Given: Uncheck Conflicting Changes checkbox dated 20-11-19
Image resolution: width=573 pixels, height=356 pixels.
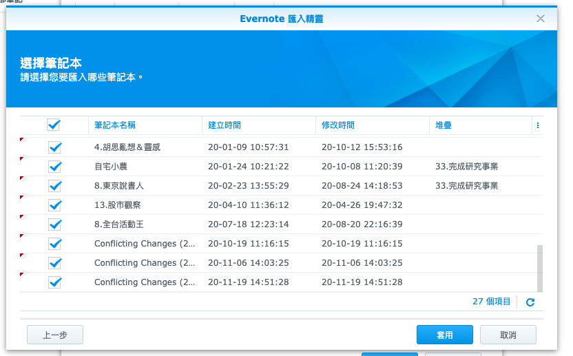Looking at the screenshot, I should point(55,282).
